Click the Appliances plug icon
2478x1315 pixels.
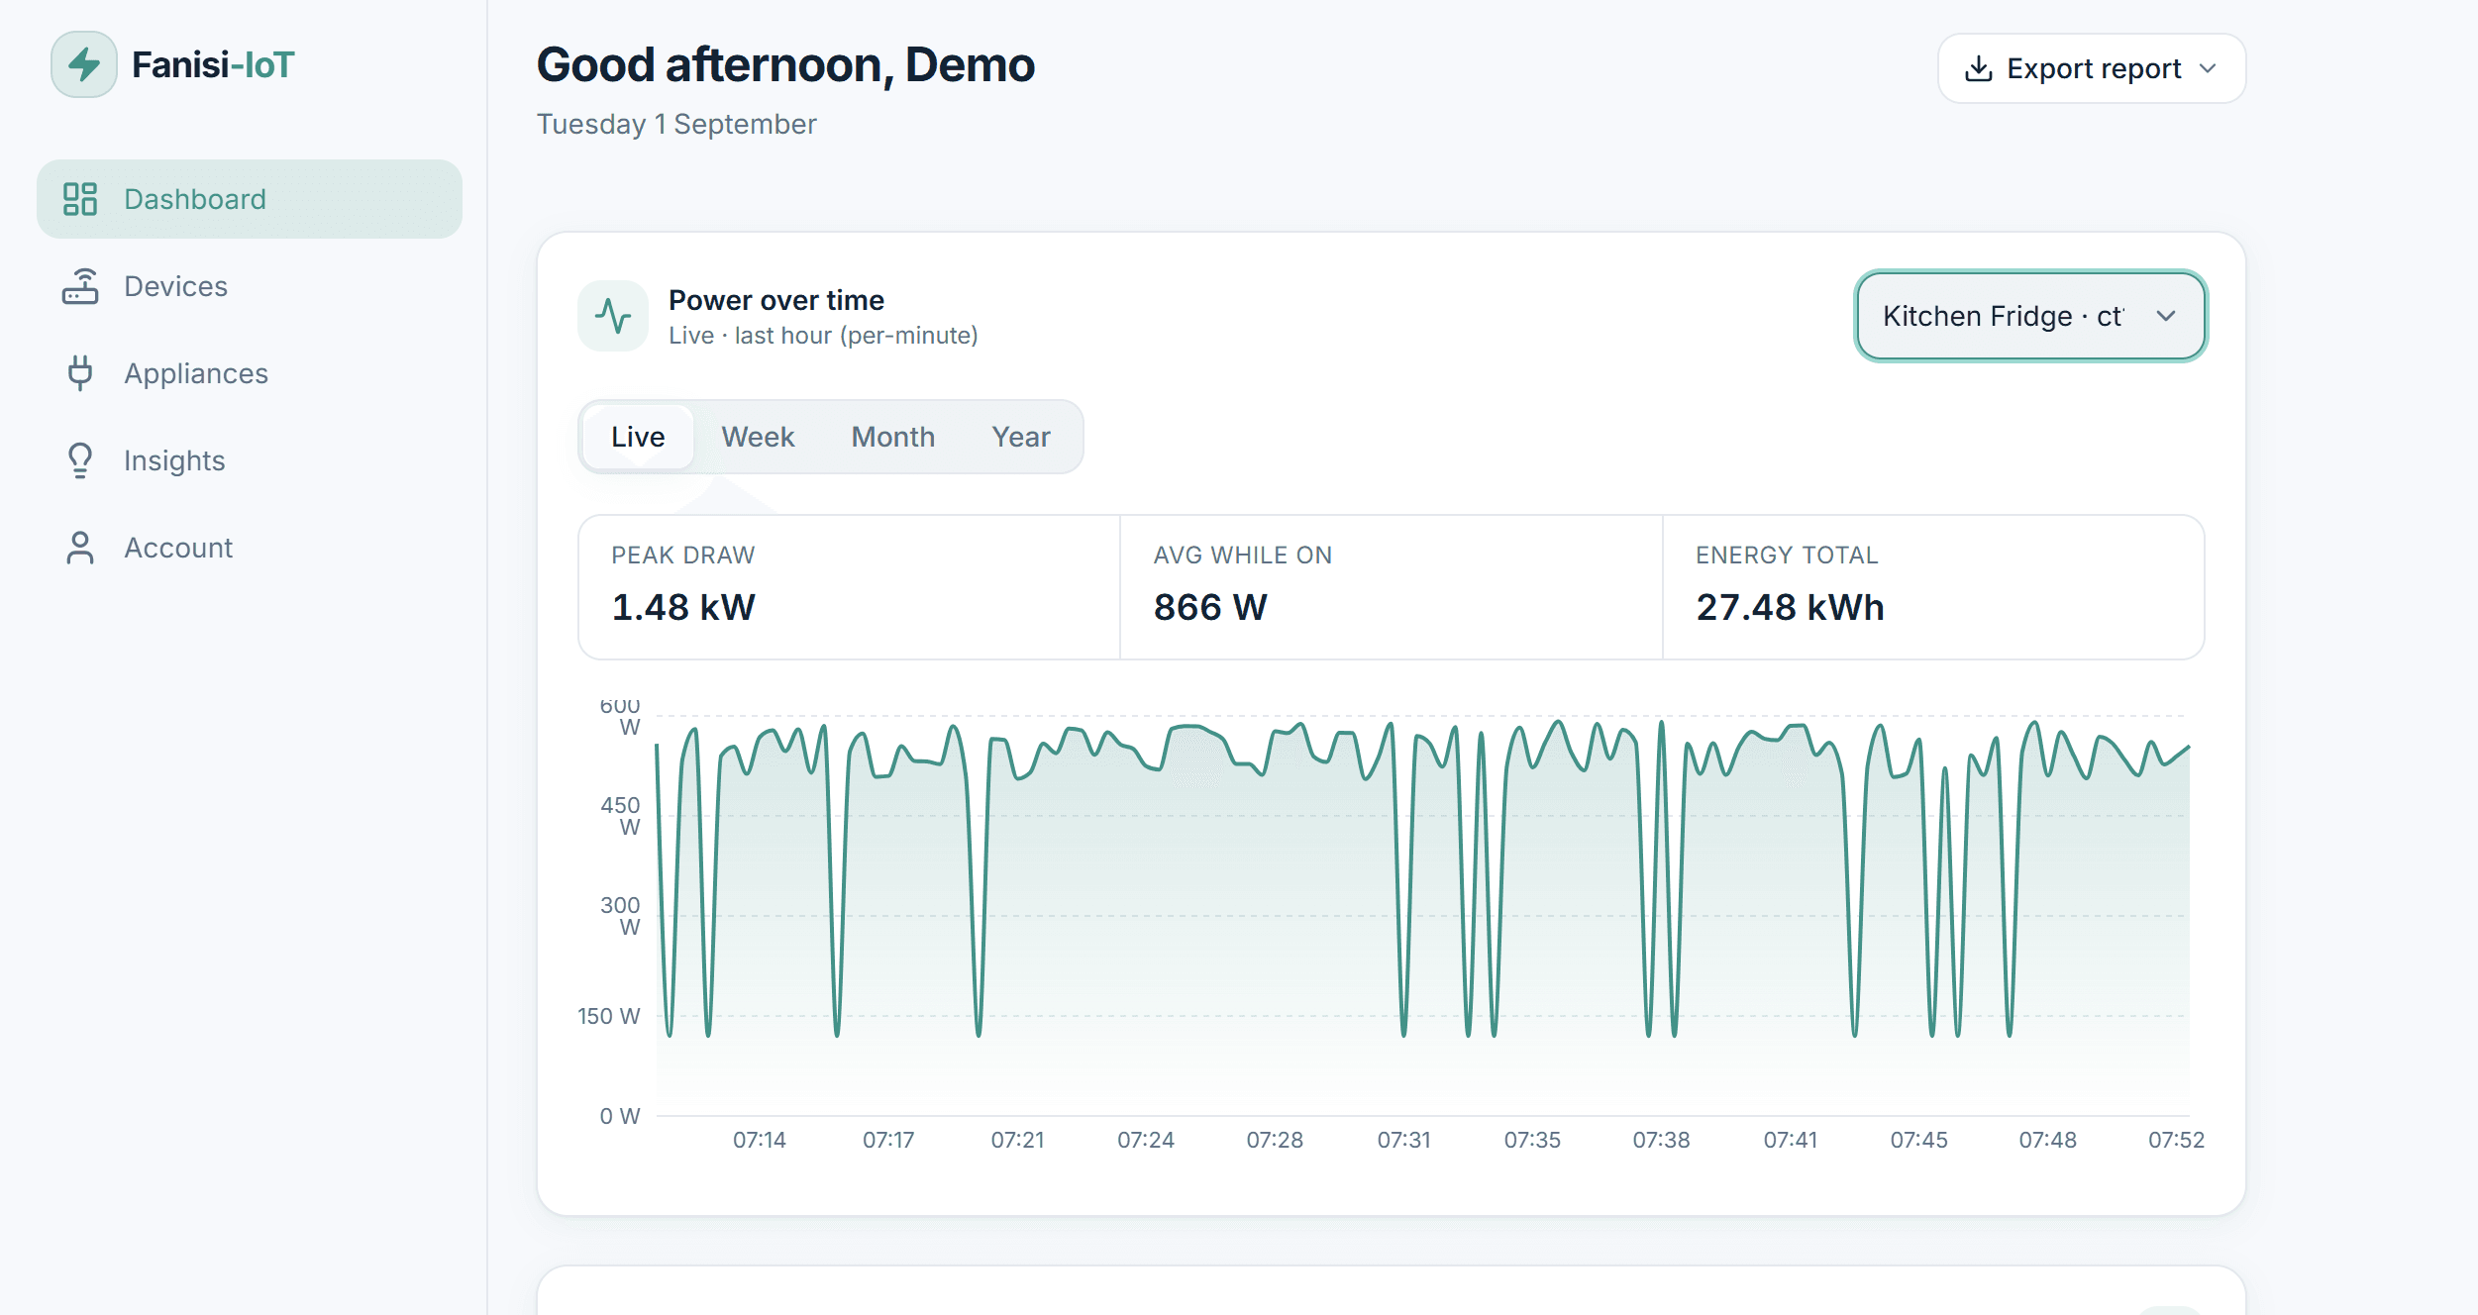(80, 373)
